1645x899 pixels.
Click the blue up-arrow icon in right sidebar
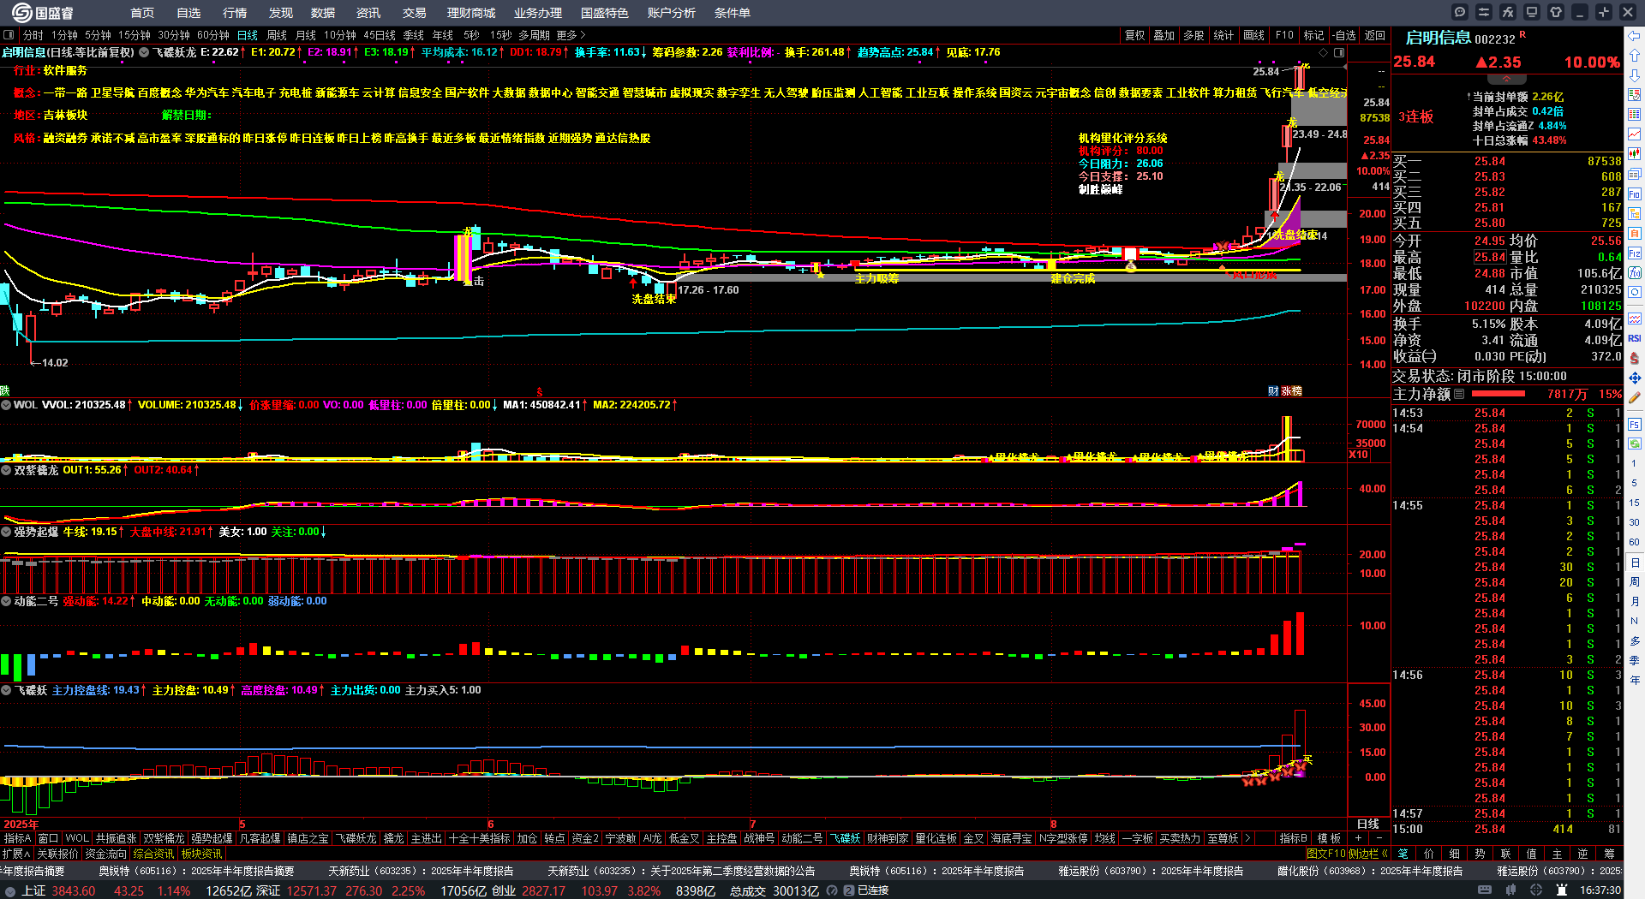(x=1635, y=56)
